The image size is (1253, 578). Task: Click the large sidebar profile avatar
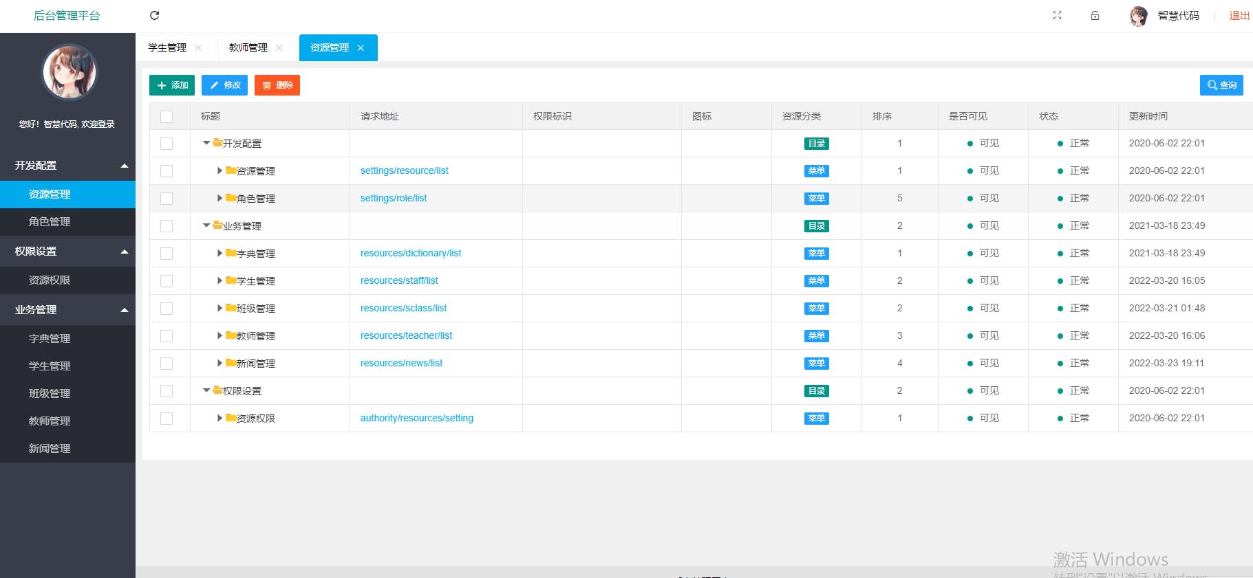(69, 71)
